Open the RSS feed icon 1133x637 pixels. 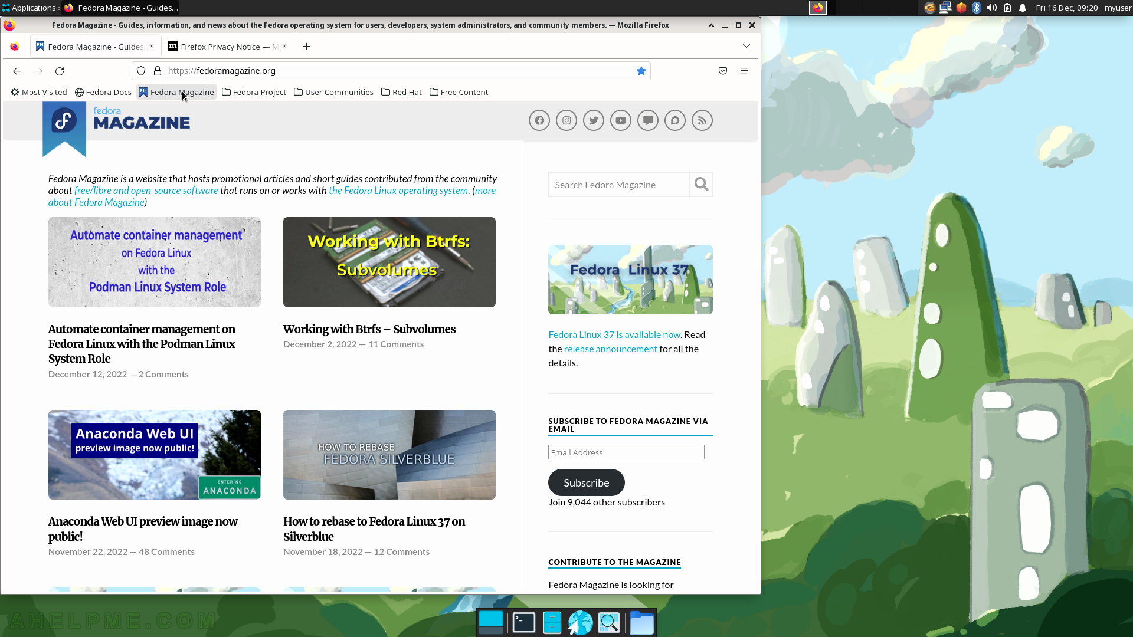tap(702, 120)
